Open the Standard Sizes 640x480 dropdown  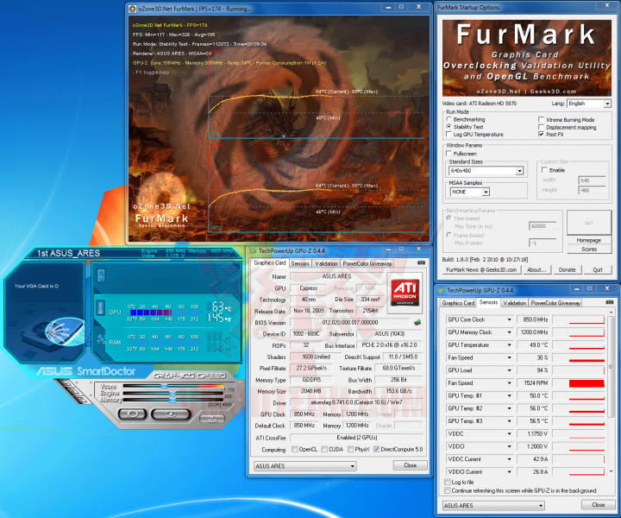click(x=486, y=170)
